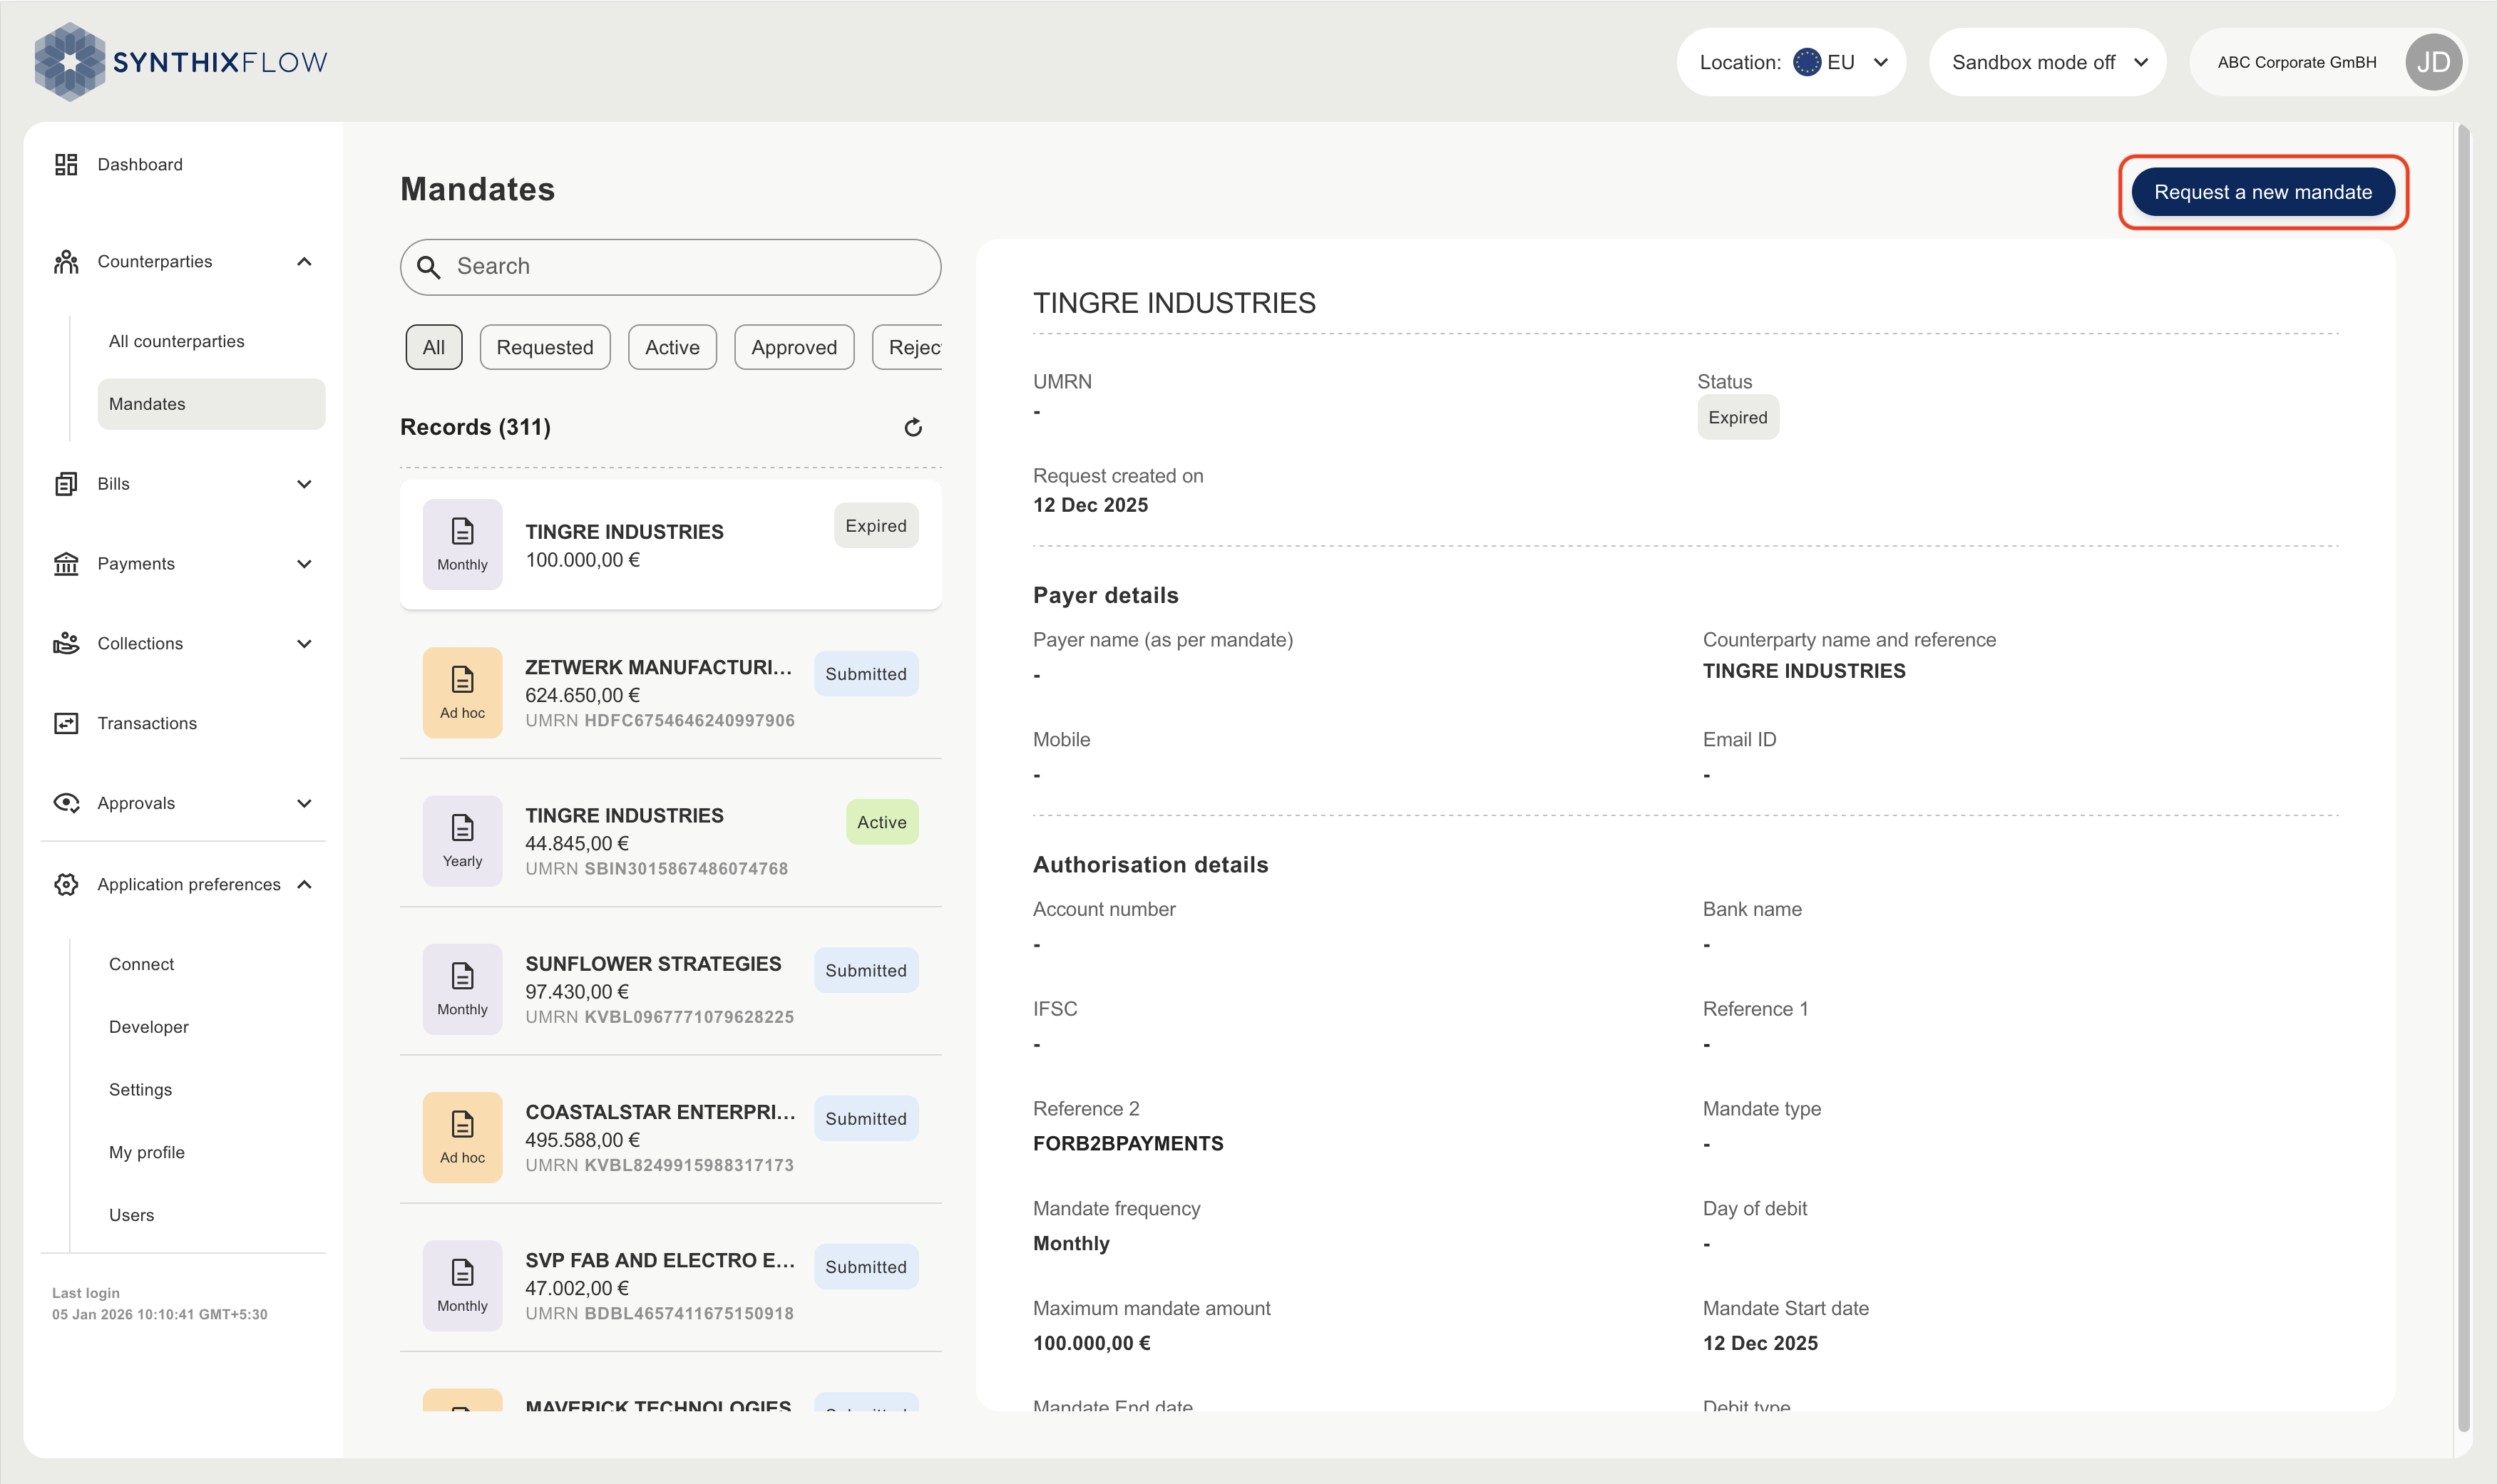The height and width of the screenshot is (1484, 2497).
Task: Filter mandates by Active
Action: 672,347
